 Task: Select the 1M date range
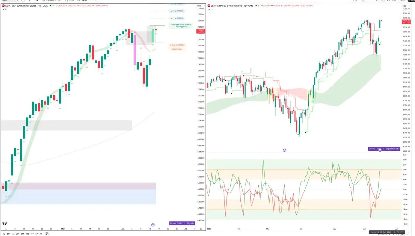point(13,234)
